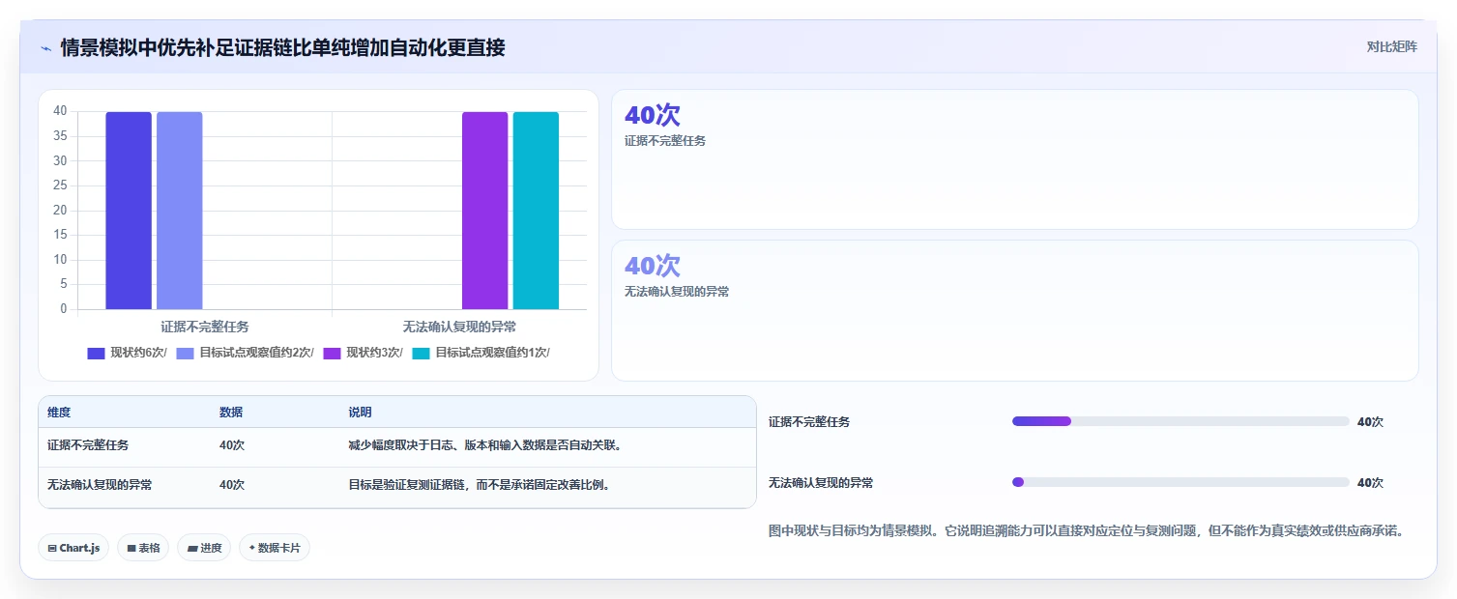Viewport: 1457px width, 599px height.
Task: Click the y-axis value 20 on the chart
Action: (60, 211)
